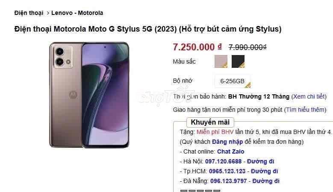The width and height of the screenshot is (333, 192).
Task: Click the Miễn phí BHV promotion link
Action: (x=215, y=132)
